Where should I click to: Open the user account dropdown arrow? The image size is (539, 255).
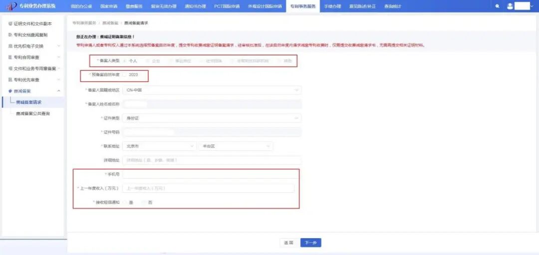tap(532, 6)
